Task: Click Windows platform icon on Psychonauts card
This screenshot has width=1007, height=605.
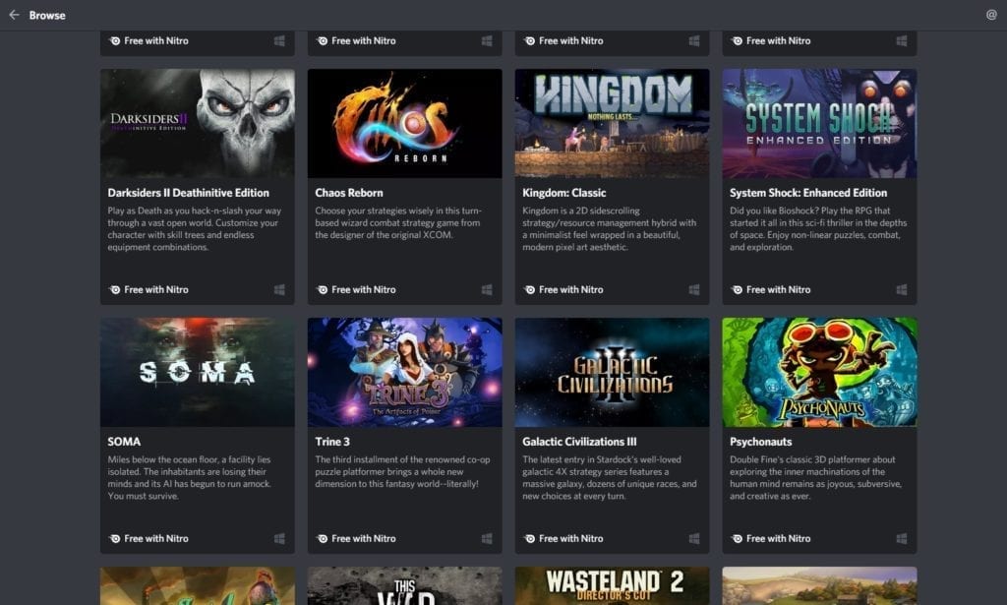Action: coord(902,539)
